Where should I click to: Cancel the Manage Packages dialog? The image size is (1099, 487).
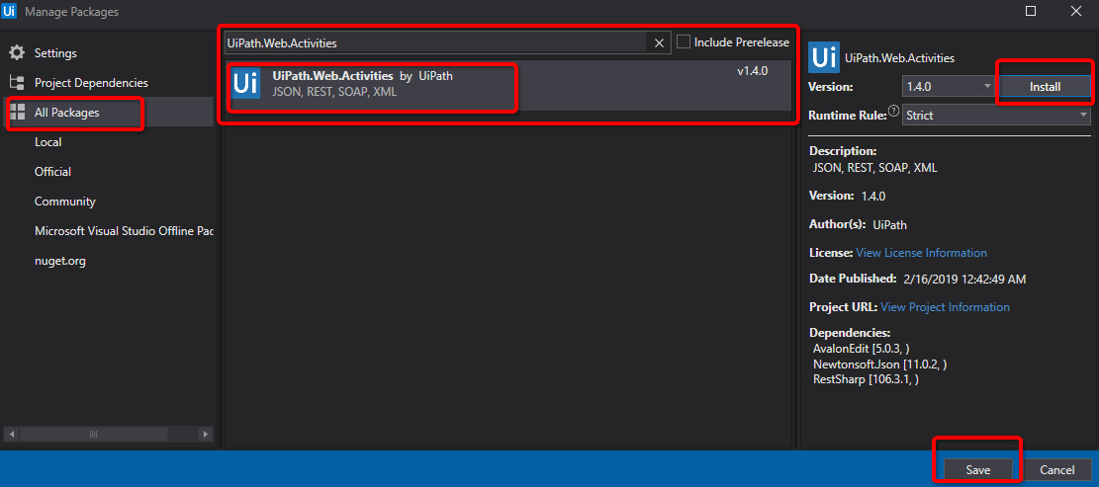(x=1056, y=470)
